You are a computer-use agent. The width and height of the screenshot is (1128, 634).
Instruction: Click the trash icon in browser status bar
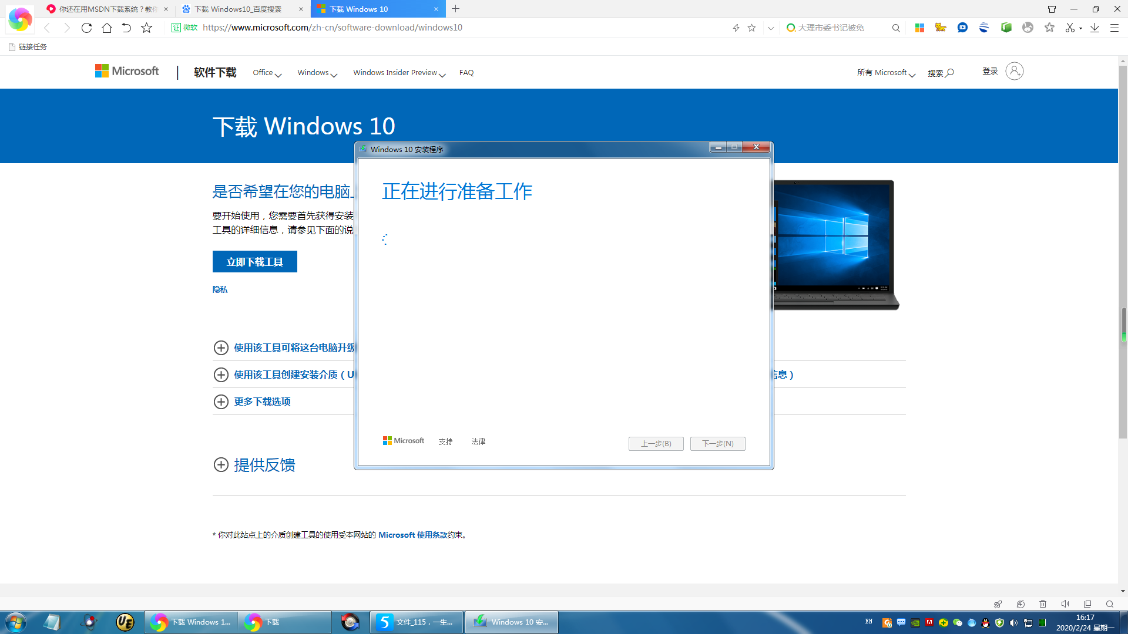[1043, 604]
